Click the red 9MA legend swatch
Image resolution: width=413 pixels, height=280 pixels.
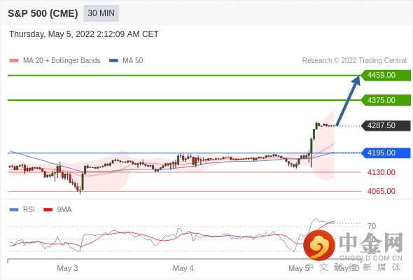(x=48, y=210)
